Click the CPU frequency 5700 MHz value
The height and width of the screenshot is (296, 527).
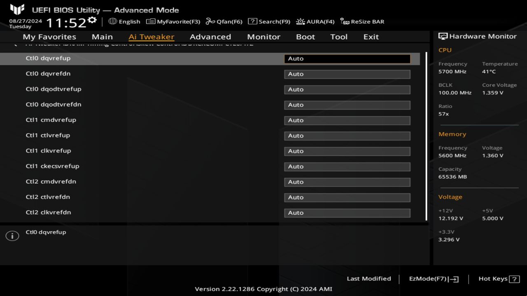452,72
